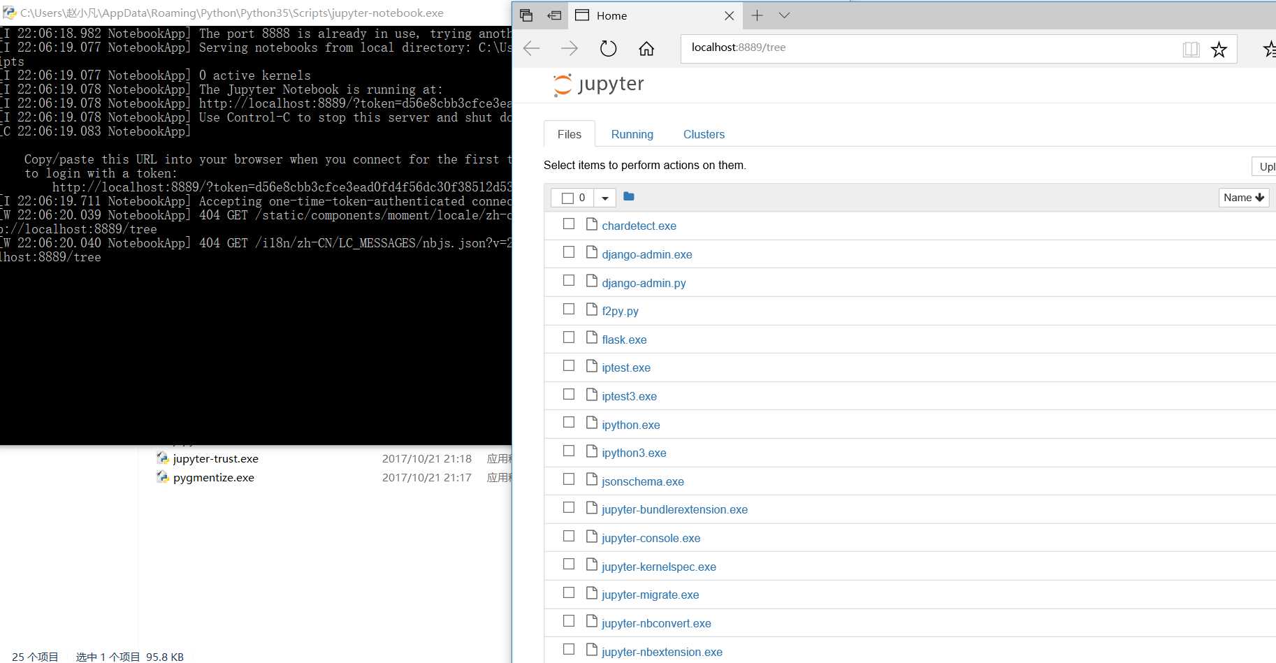Click the file icon beside ipython.exe

[592, 423]
